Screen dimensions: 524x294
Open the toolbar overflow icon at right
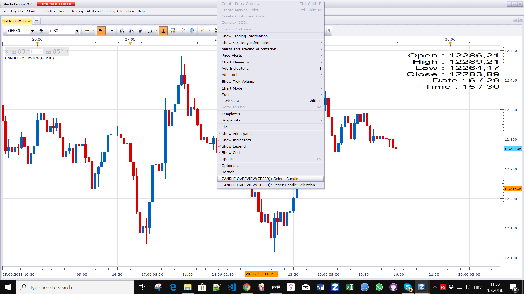[329, 31]
